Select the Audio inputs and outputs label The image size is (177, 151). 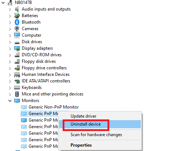coord(46,9)
